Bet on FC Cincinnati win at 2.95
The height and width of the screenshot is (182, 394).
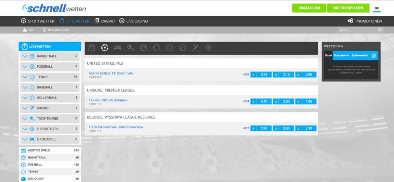(306, 75)
